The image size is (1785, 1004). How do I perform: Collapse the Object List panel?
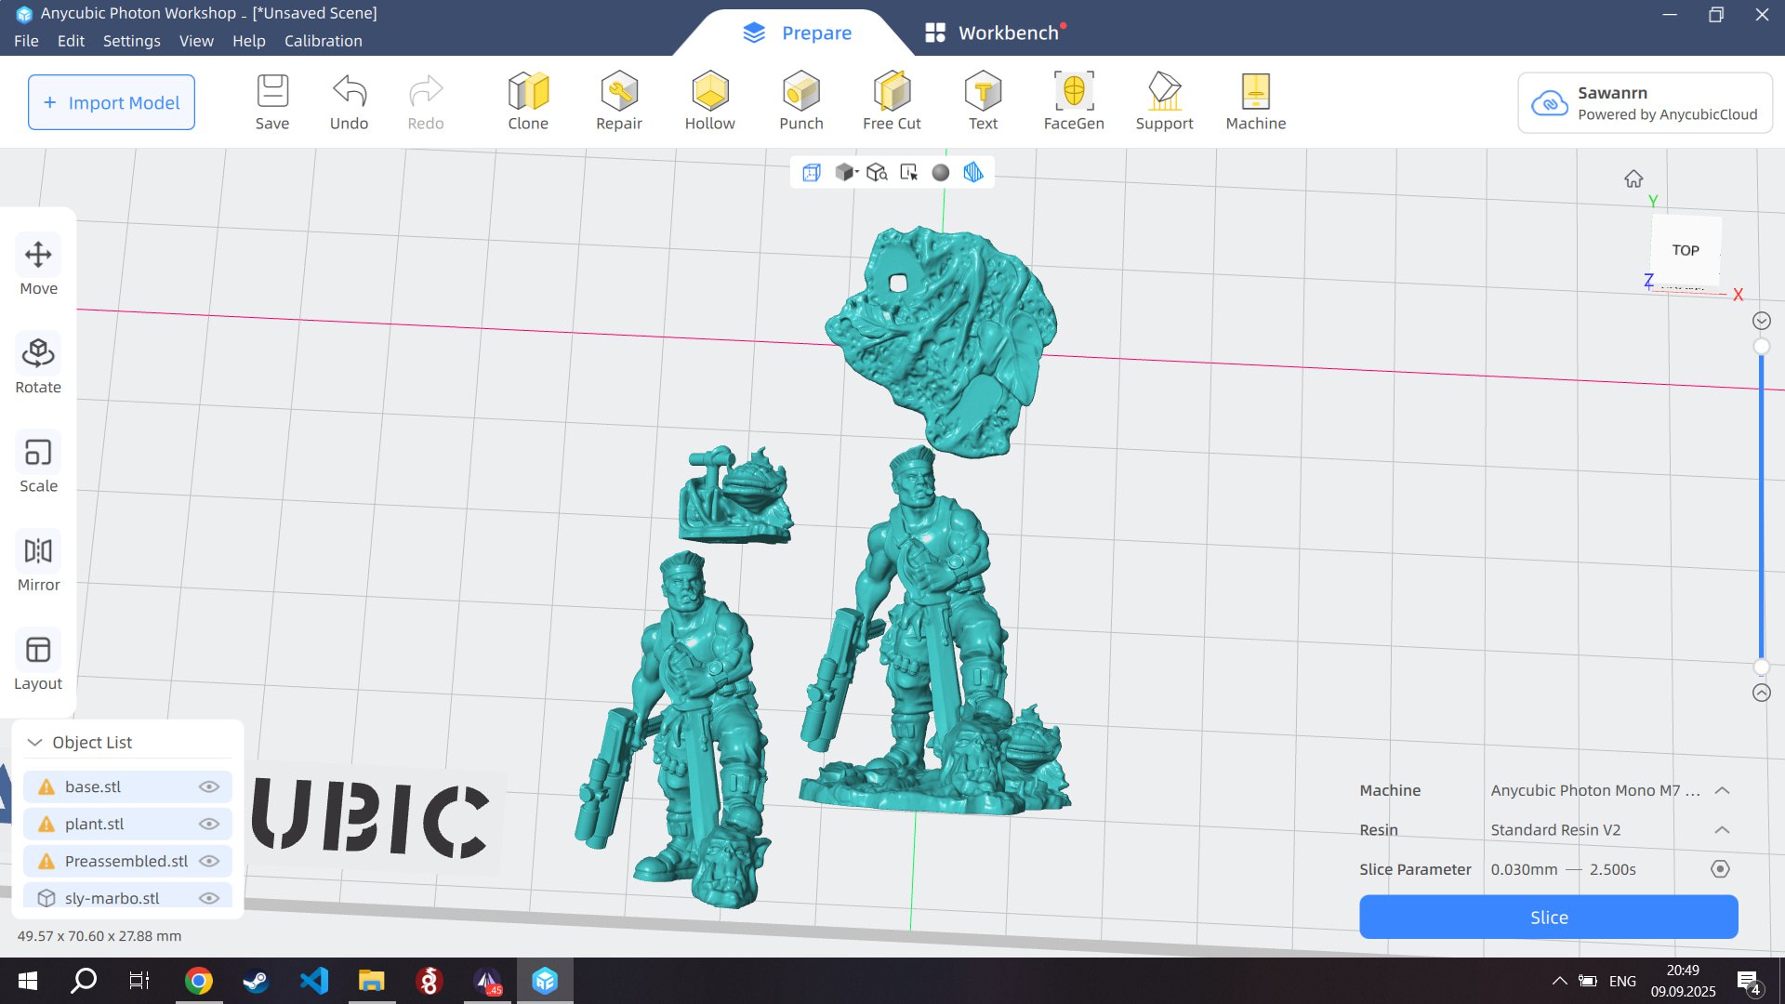click(x=35, y=742)
